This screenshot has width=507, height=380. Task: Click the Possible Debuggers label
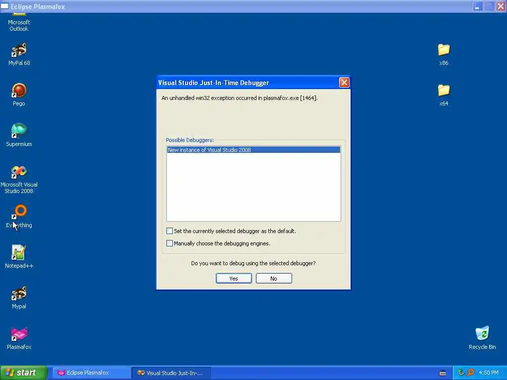pos(190,140)
